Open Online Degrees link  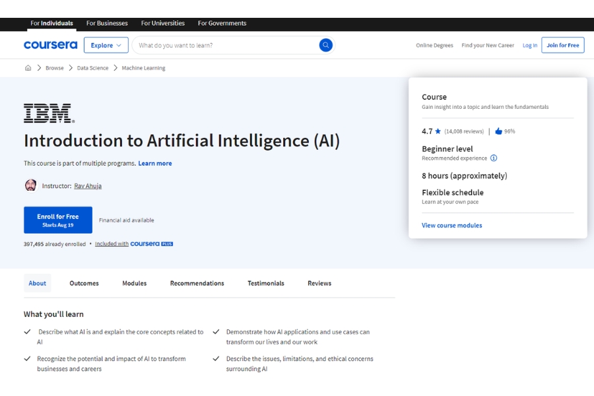pos(434,45)
